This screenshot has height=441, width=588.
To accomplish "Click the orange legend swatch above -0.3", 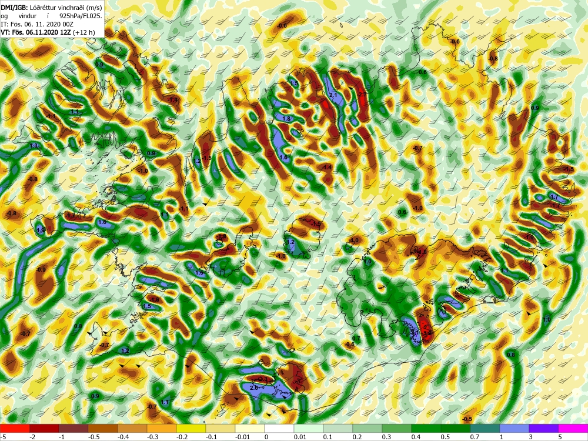I will 162,428.
